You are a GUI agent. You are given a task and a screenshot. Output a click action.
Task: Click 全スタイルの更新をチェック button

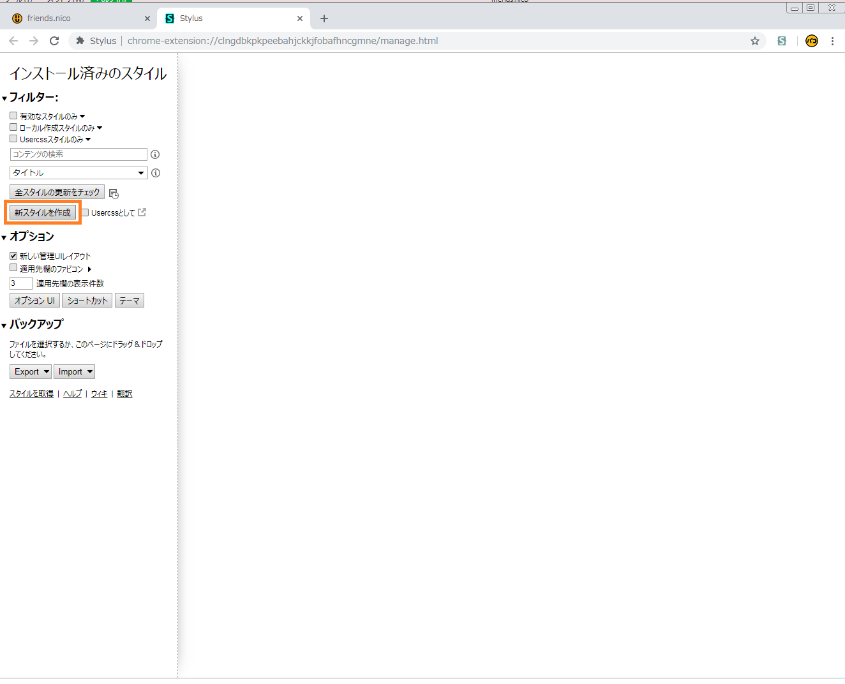pos(57,192)
